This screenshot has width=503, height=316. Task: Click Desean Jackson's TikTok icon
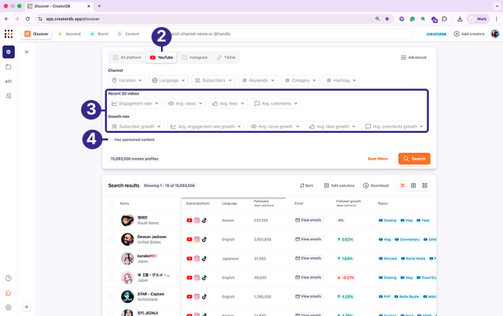[205, 239]
